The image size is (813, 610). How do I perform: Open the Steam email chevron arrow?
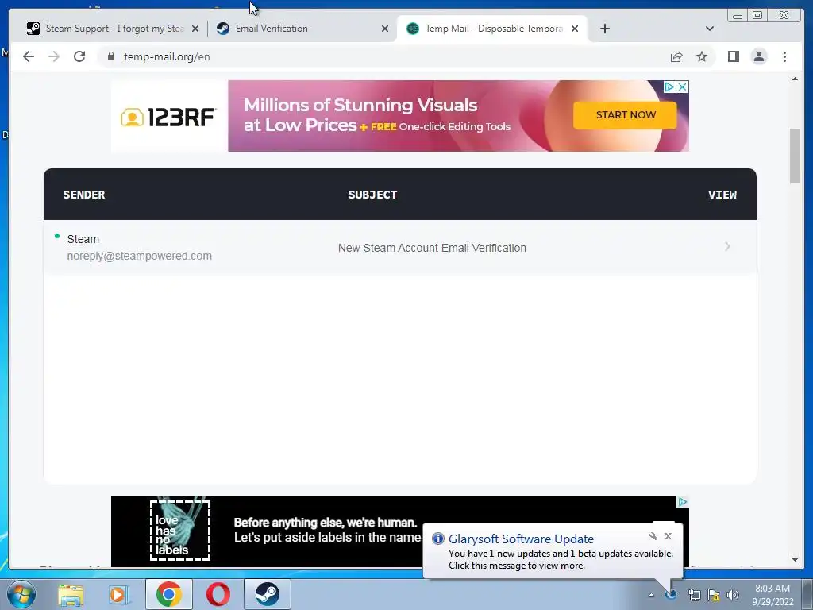[727, 247]
